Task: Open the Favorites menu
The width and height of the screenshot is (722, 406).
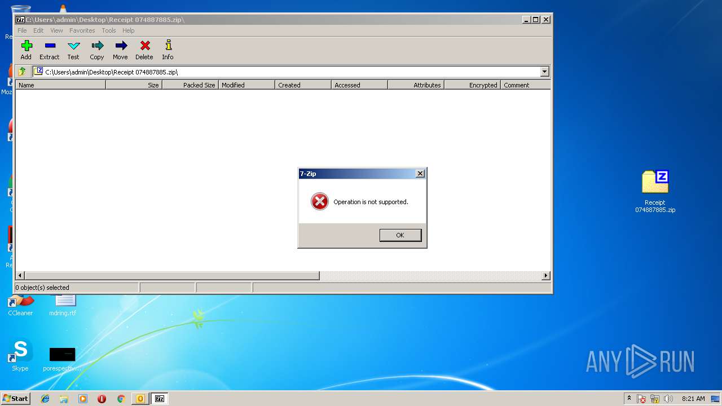Action: (82, 30)
